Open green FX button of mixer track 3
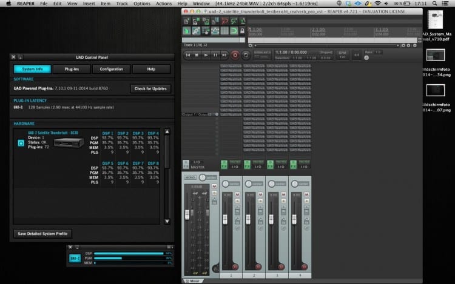Image resolution: width=455 pixels, height=284 pixels. tap(270, 165)
